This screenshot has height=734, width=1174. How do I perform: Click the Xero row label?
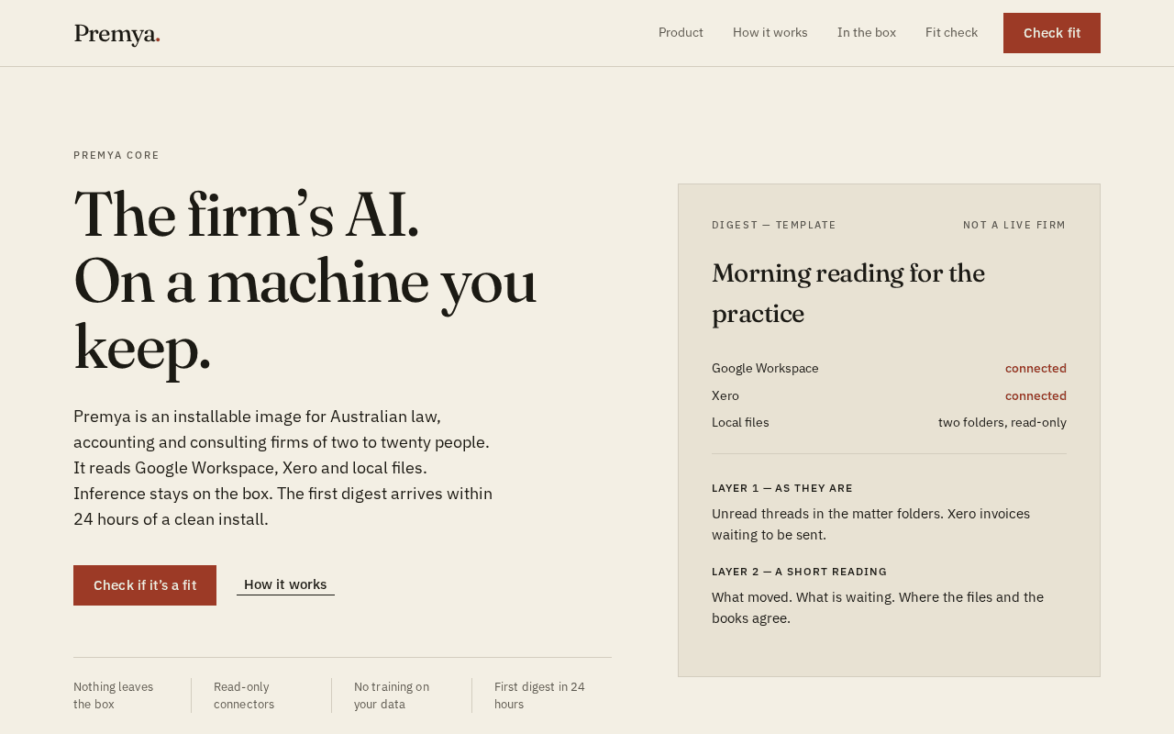725,396
